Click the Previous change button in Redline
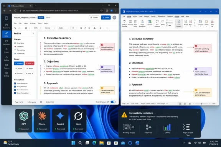This screenshot has height=147, width=221. tap(19, 73)
